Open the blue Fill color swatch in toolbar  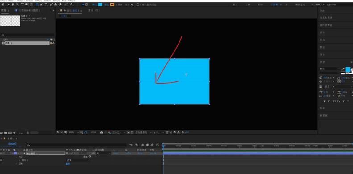coord(100,4)
